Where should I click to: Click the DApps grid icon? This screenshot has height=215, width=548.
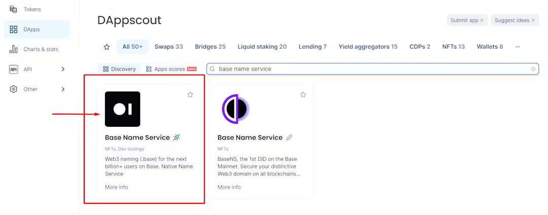[x=13, y=29]
